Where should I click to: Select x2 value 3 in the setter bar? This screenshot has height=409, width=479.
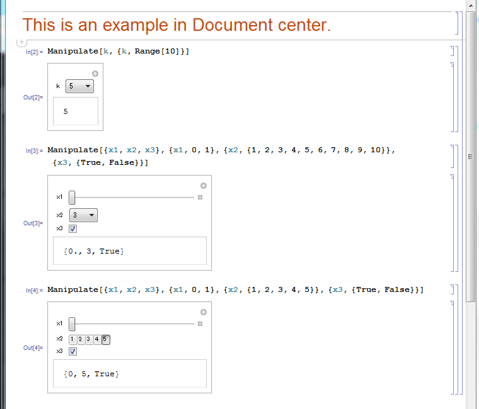coord(89,339)
